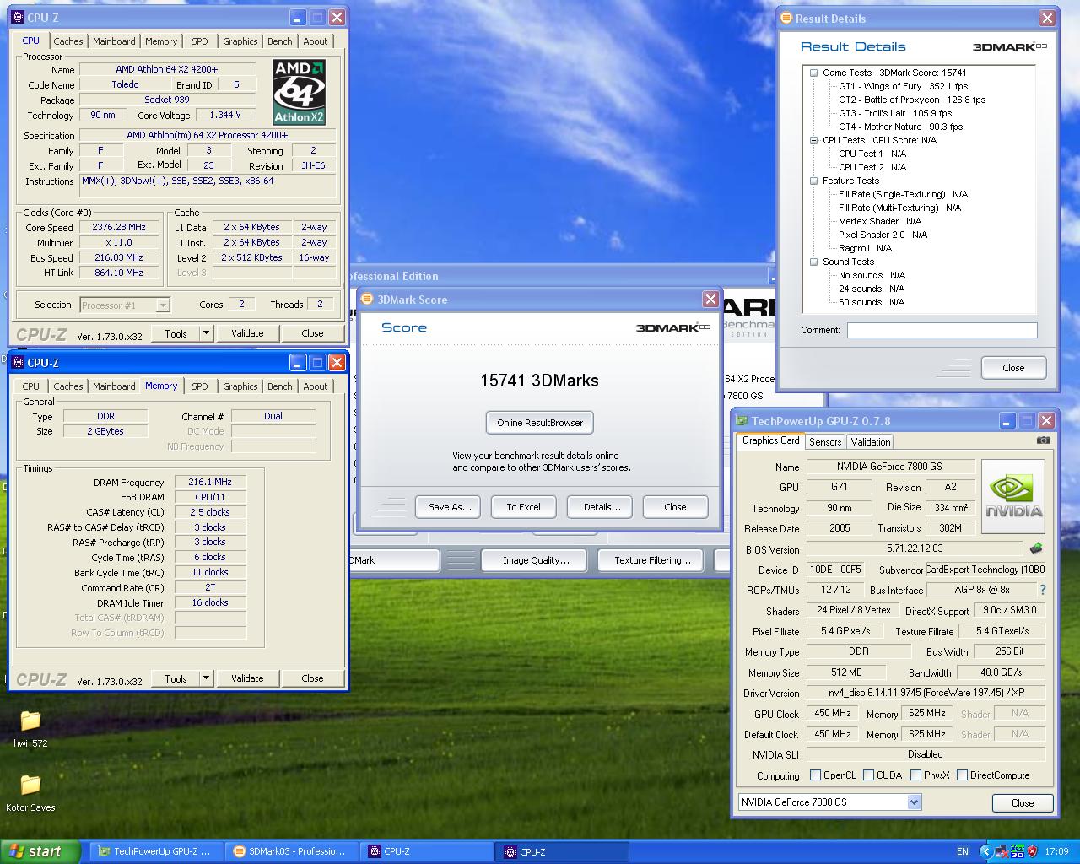Image resolution: width=1080 pixels, height=864 pixels.
Task: Click the Bus Interface question mark icon
Action: [x=1042, y=590]
